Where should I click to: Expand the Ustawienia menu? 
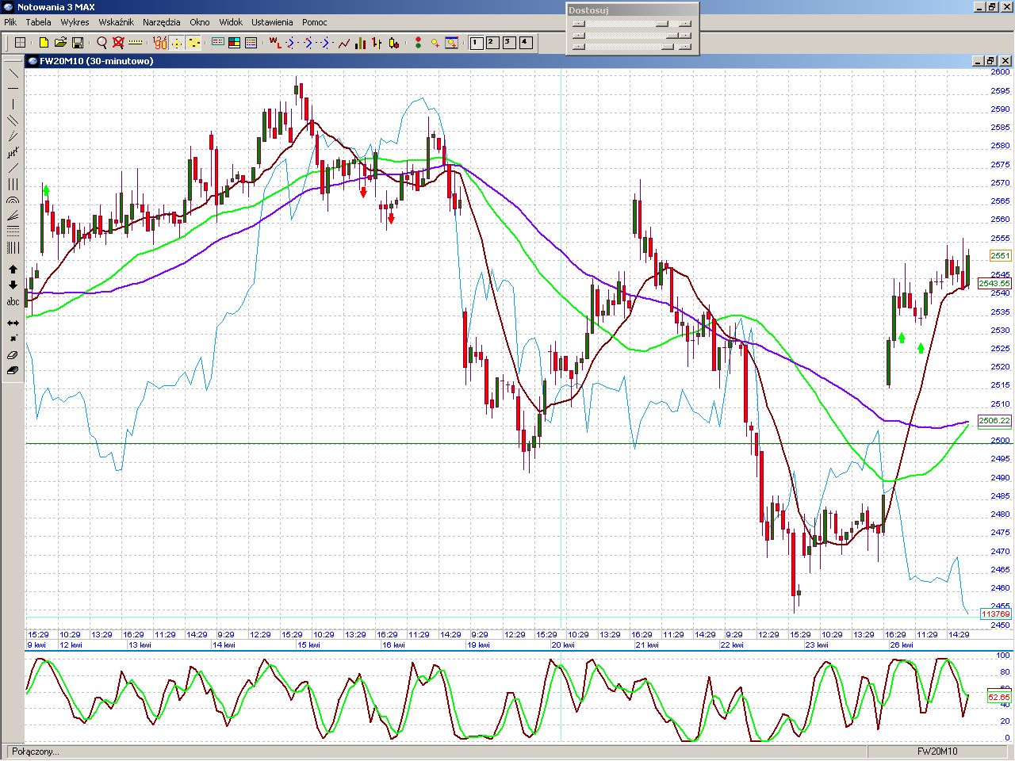click(272, 22)
